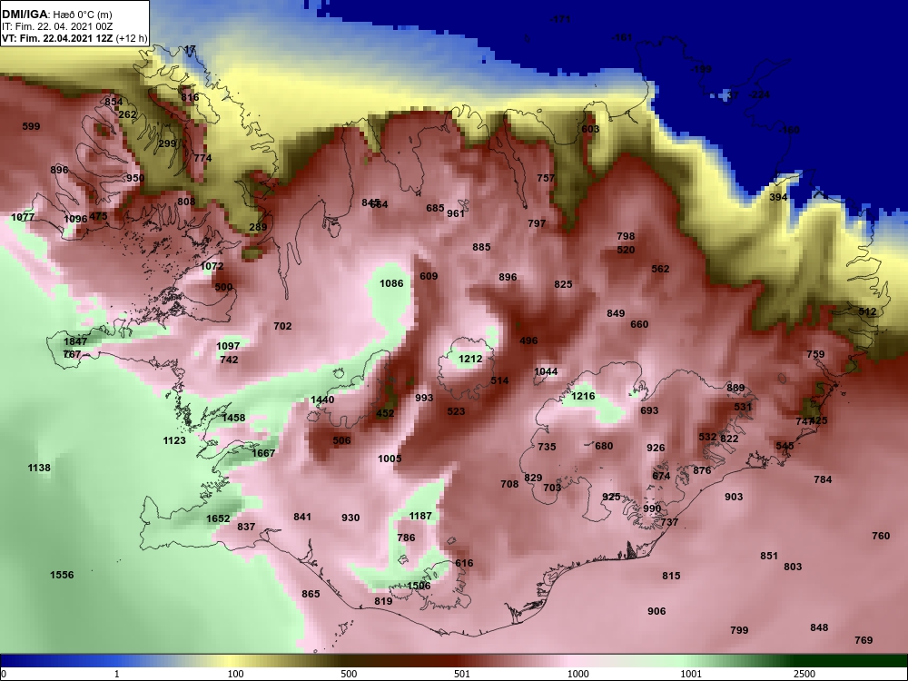Image resolution: width=908 pixels, height=681 pixels.
Task: Click the map value '1187'
Action: 420,516
